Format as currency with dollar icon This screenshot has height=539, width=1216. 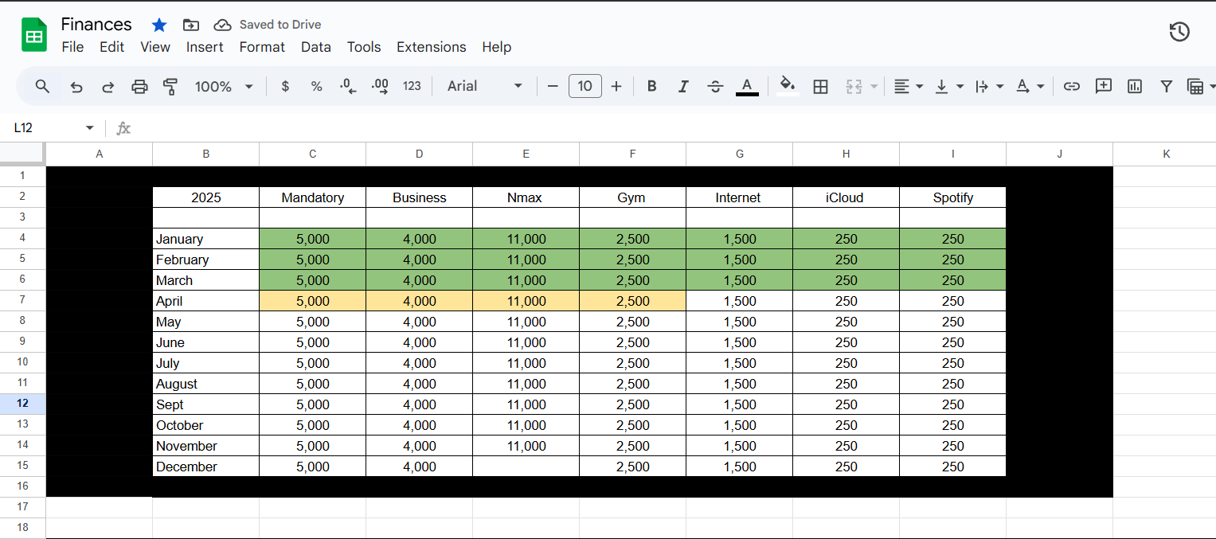(285, 86)
